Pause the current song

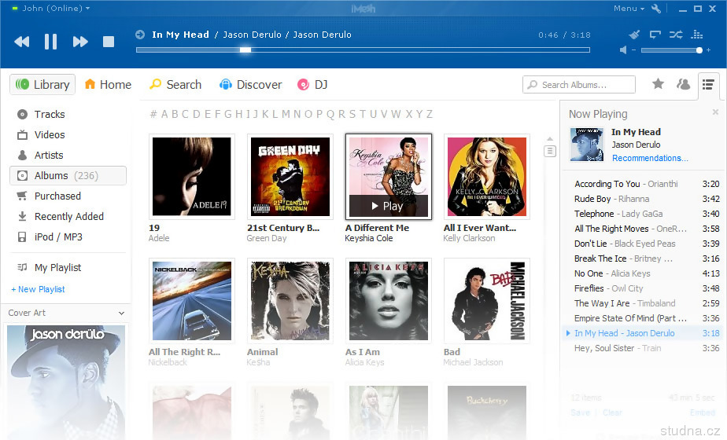coord(50,42)
